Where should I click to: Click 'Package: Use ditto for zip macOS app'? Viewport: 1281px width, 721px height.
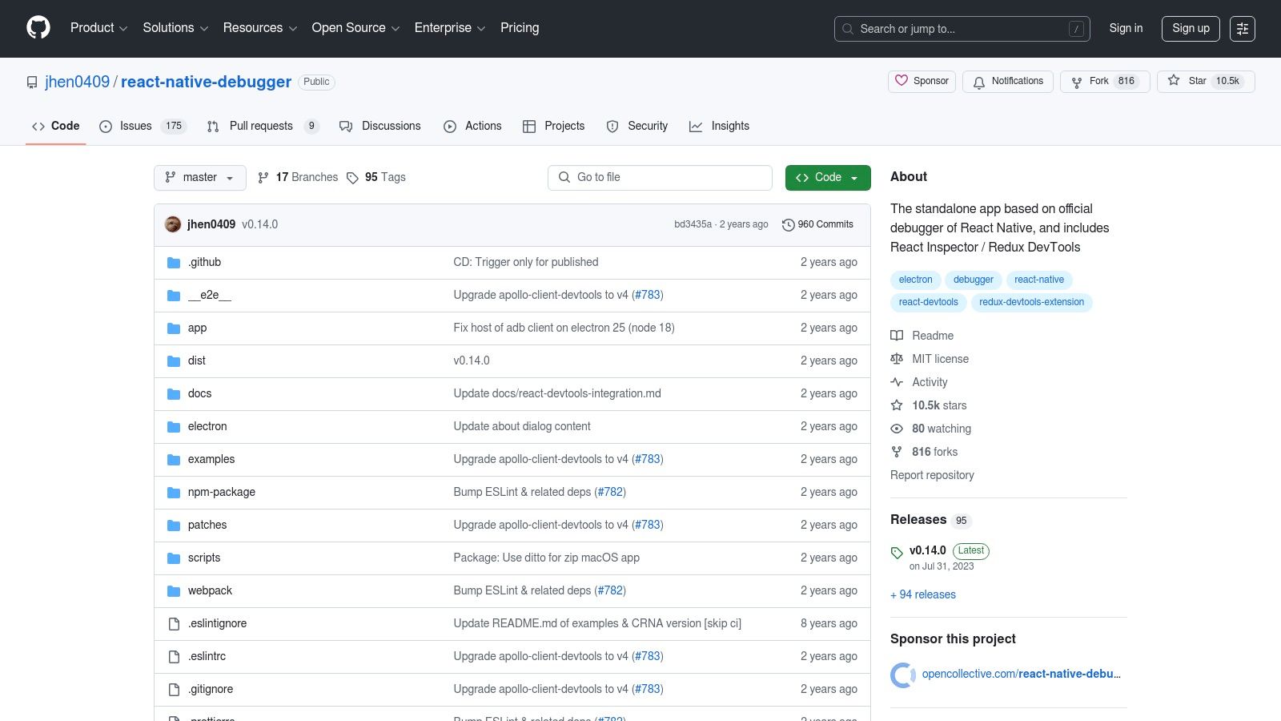[546, 558]
